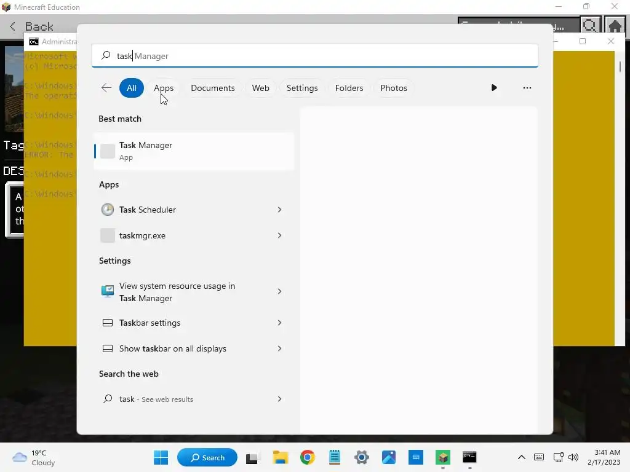Viewport: 630px width, 472px height.
Task: Switch to Command Prompt taskbar icon
Action: coord(469,457)
